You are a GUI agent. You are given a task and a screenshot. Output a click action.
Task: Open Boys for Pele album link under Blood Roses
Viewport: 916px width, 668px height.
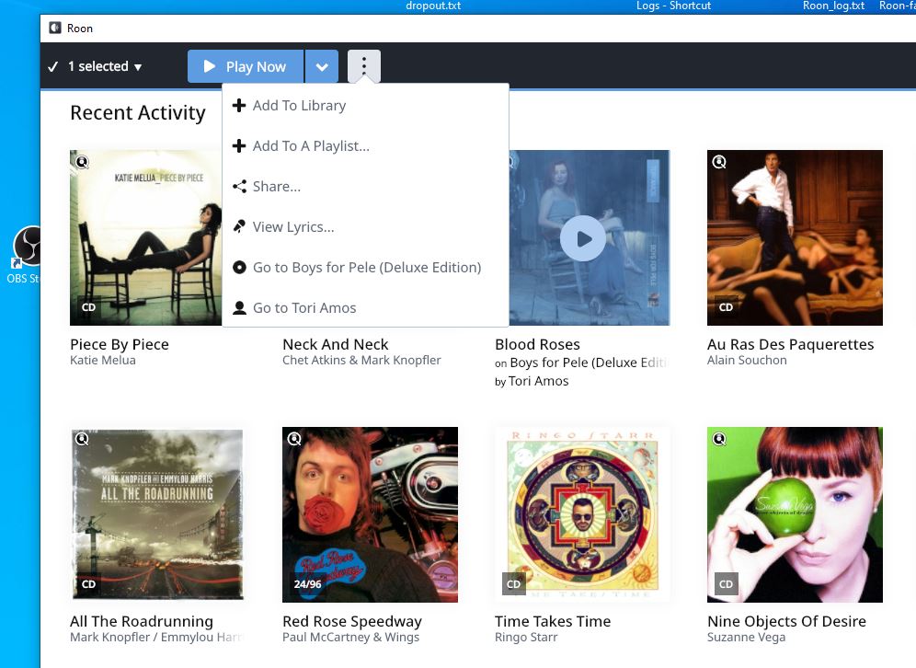589,363
